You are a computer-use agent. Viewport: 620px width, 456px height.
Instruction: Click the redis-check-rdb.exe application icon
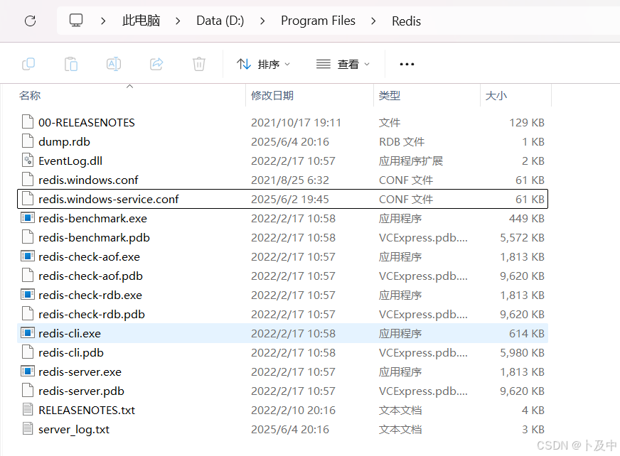pyautogui.click(x=28, y=294)
